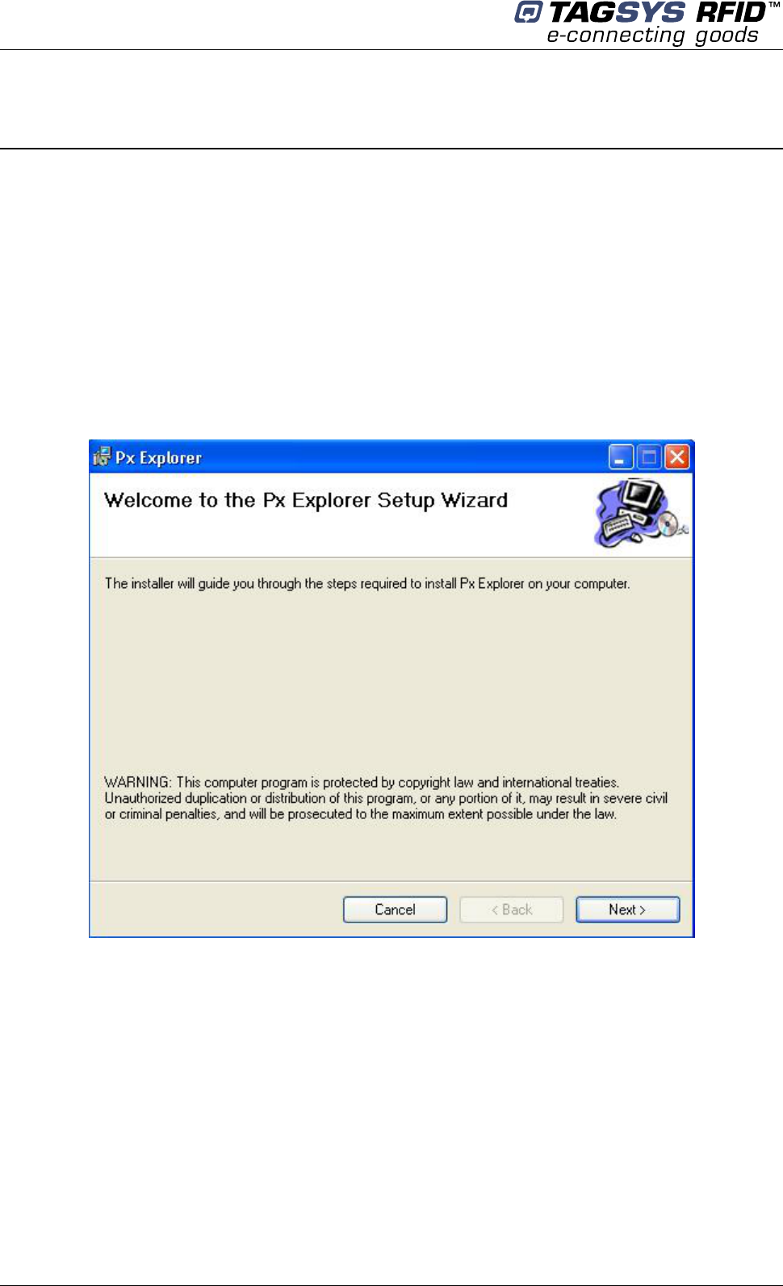783x1286 pixels.
Task: Click the Px Explorer title bar text
Action: 158,457
